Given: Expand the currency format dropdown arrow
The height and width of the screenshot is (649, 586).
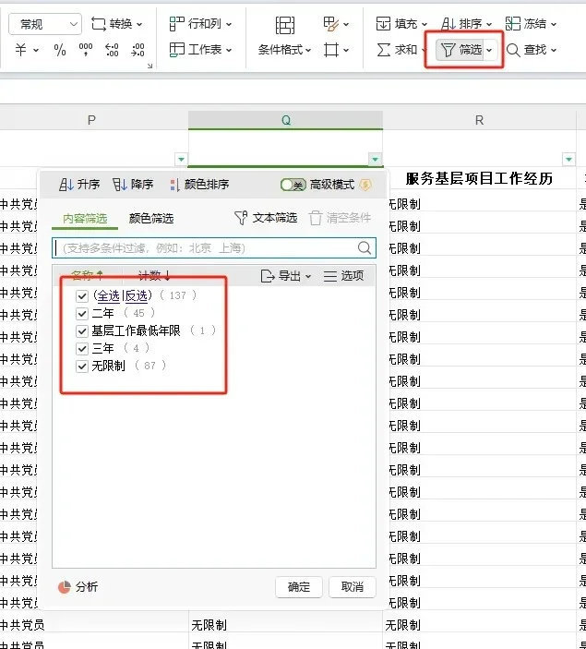Looking at the screenshot, I should coord(36,50).
